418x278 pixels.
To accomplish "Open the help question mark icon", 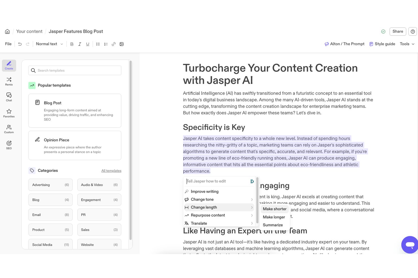I will point(413,32).
